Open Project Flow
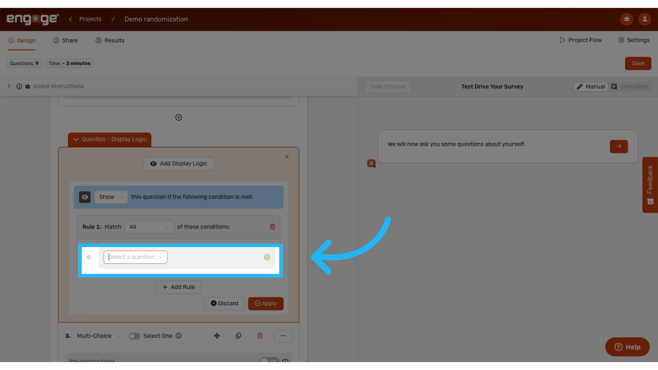 point(581,40)
